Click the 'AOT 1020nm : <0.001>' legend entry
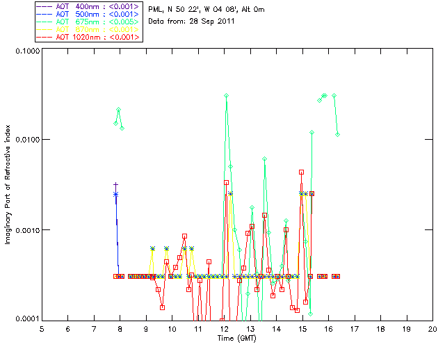 [89, 37]
